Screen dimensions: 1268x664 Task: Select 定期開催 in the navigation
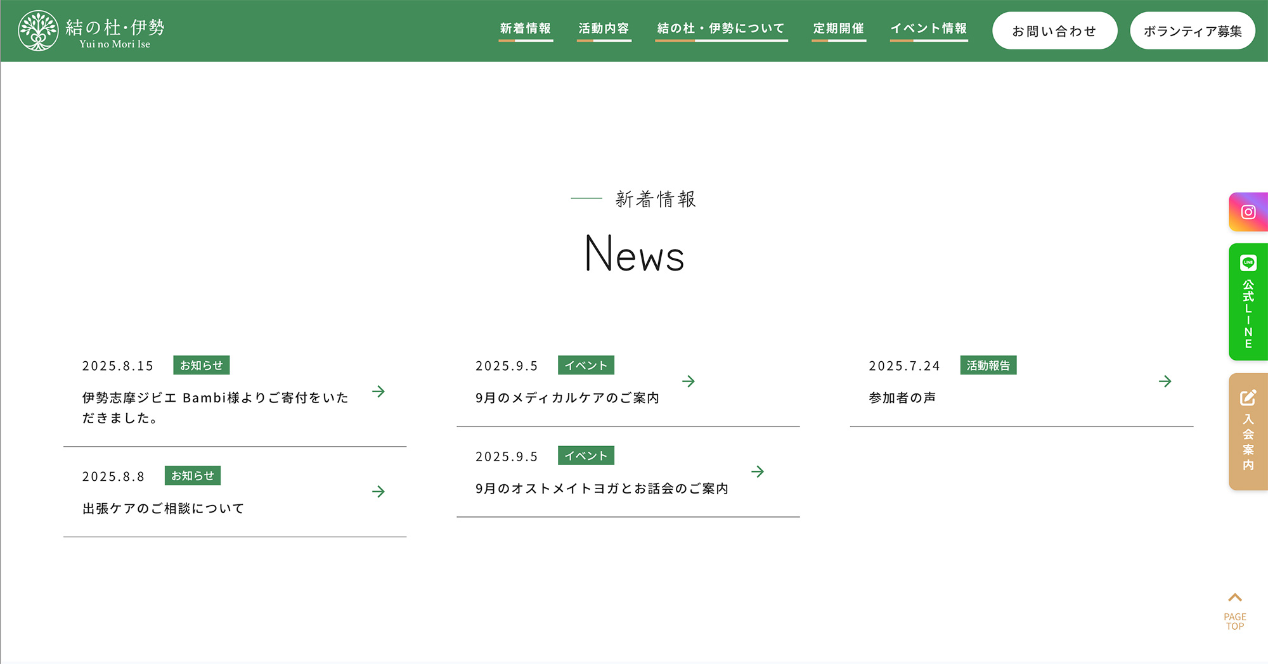[838, 29]
